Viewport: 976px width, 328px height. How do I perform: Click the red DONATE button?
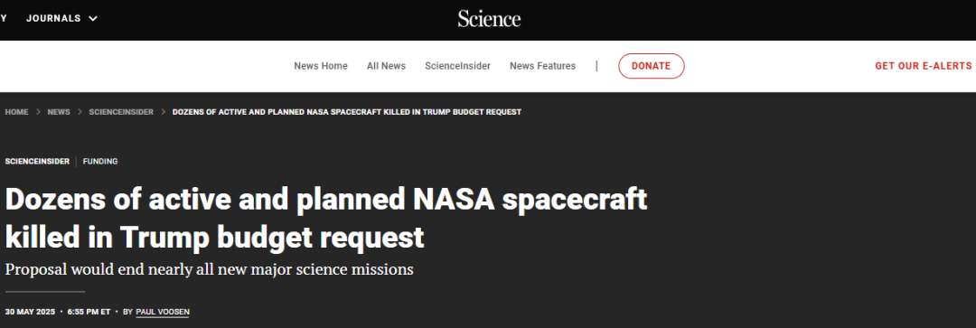click(651, 66)
